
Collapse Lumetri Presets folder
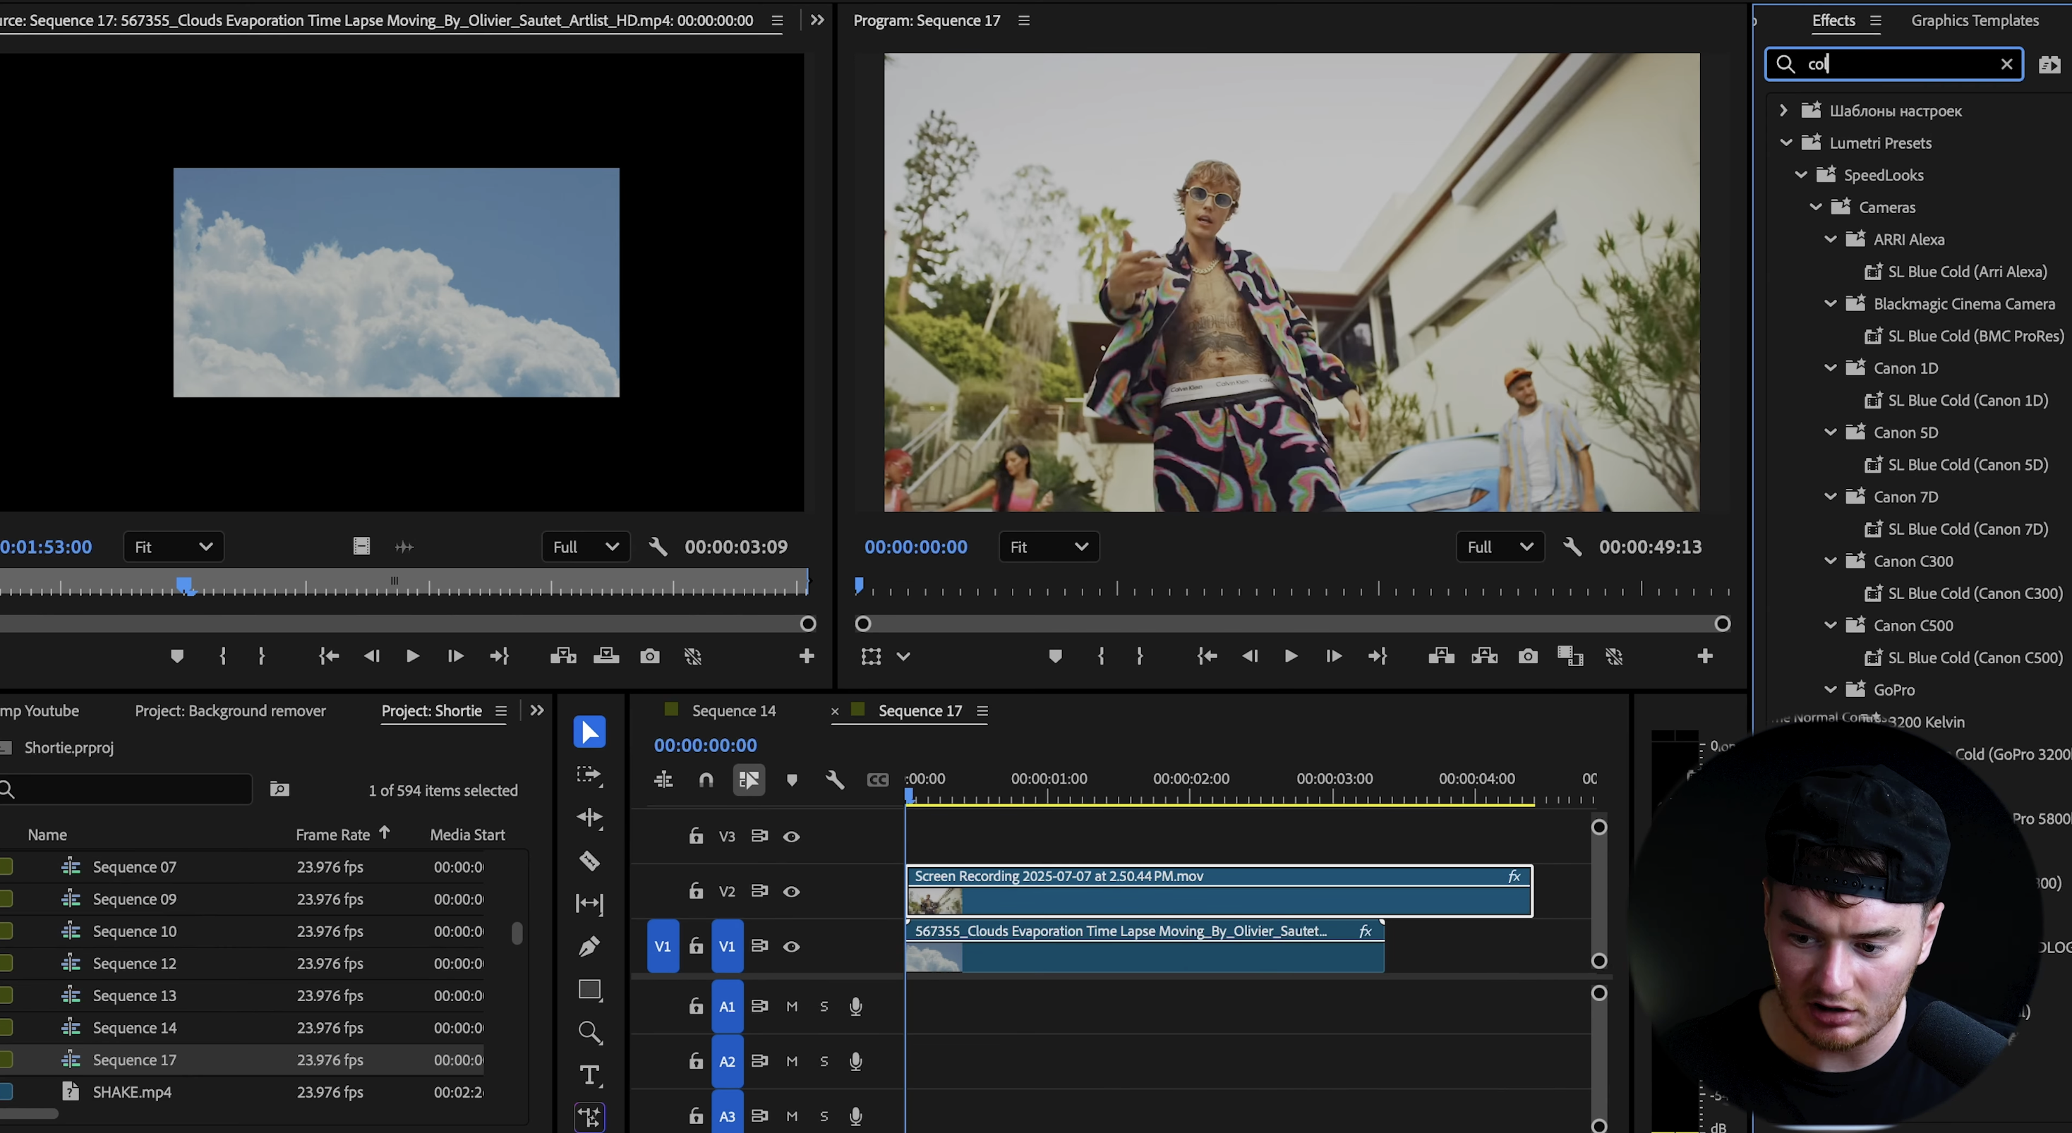coord(1785,143)
